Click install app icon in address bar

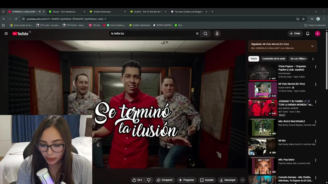pos(298,19)
